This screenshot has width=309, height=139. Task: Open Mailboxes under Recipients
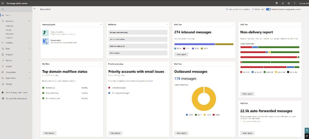coord(10,26)
